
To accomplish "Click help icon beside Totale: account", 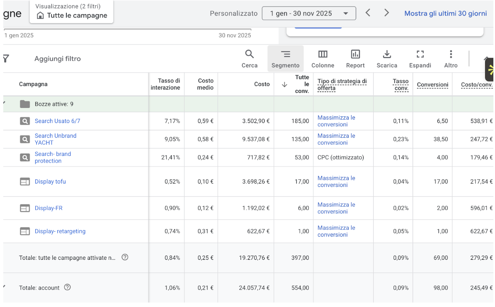I will click(x=68, y=287).
